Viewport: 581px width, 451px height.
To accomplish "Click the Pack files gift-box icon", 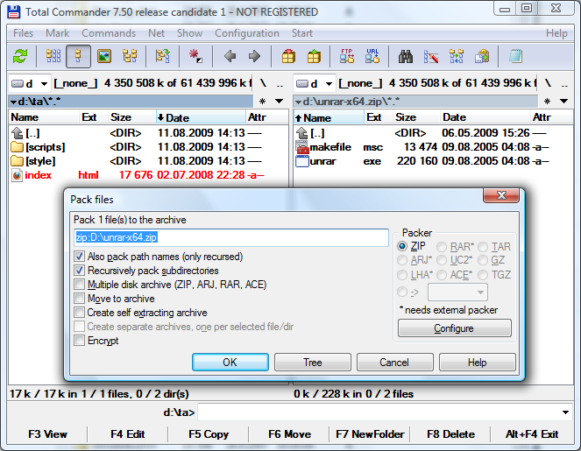I will (288, 57).
